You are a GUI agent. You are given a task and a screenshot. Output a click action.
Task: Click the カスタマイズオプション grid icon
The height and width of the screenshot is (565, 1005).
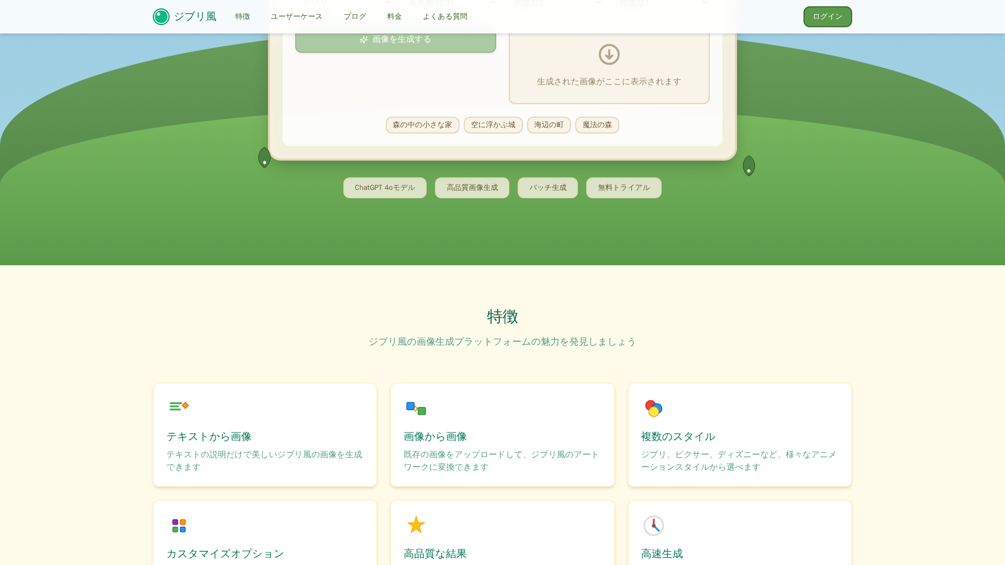(x=179, y=525)
